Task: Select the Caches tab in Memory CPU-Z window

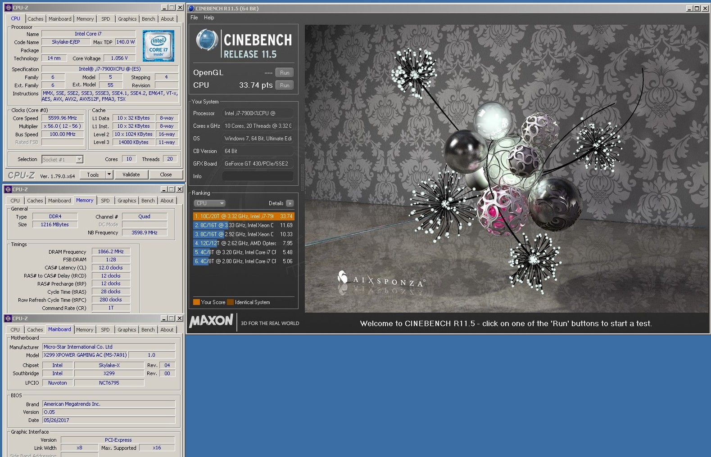Action: coord(35,201)
